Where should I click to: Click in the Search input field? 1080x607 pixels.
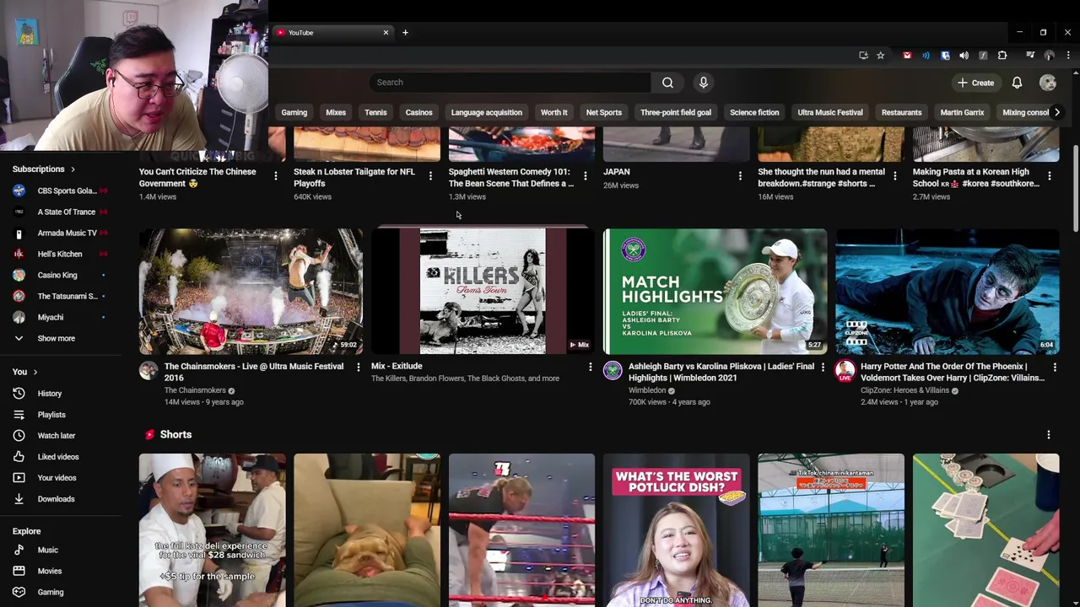[510, 83]
